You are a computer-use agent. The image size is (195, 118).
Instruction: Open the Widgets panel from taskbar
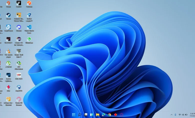(x=91, y=115)
